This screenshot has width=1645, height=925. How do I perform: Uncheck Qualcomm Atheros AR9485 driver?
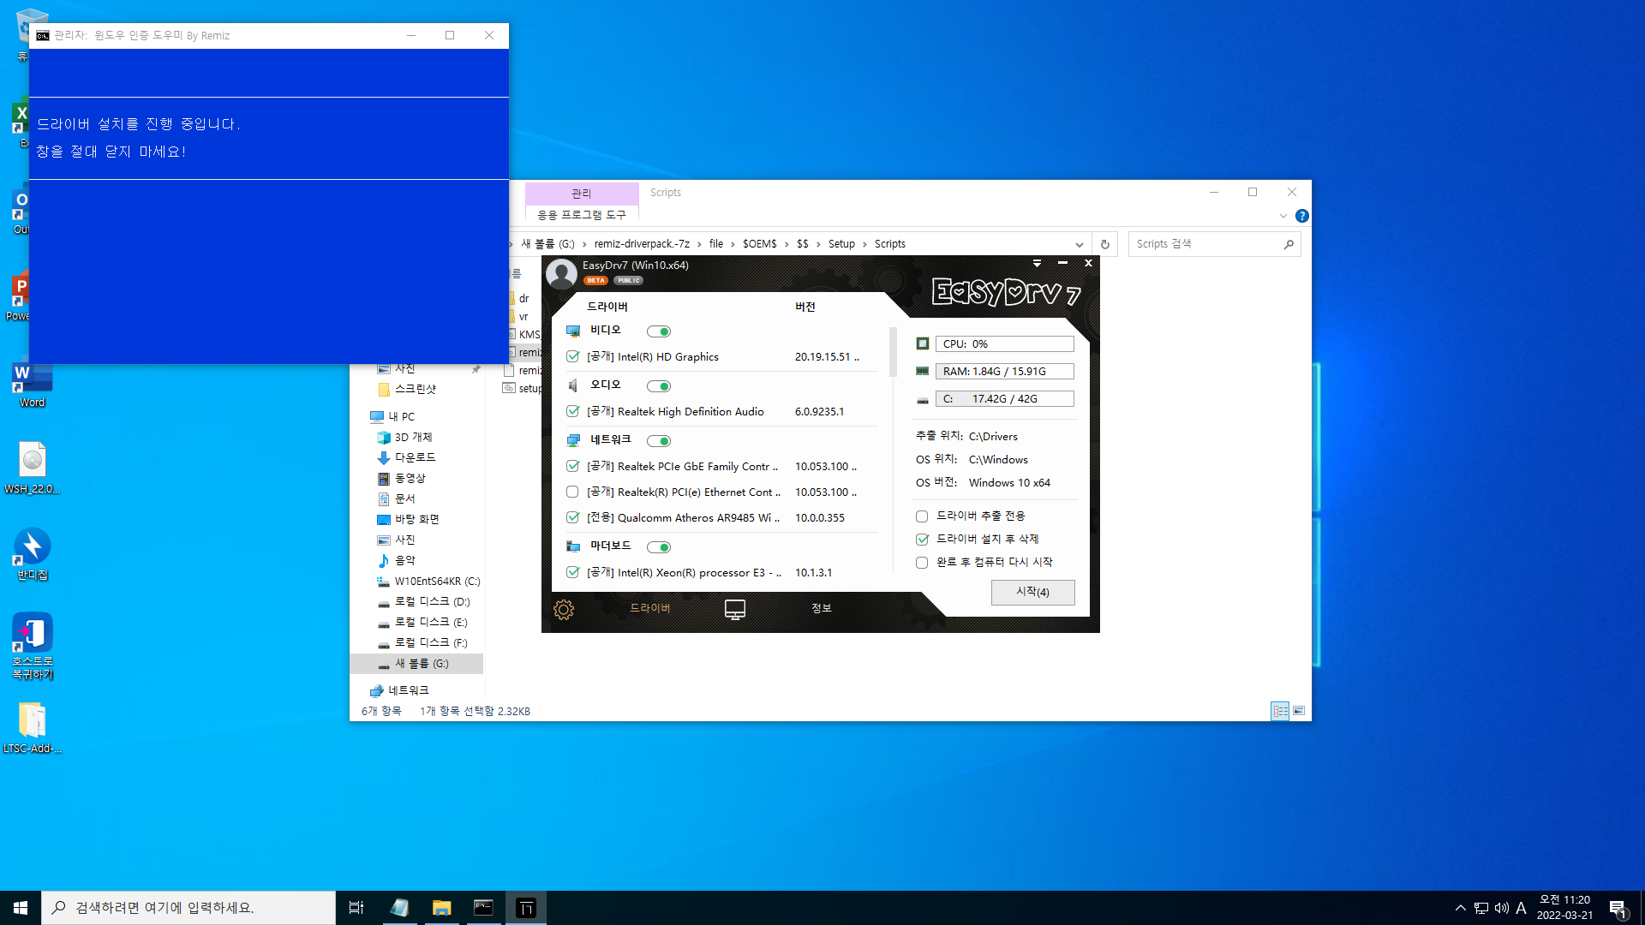(572, 517)
